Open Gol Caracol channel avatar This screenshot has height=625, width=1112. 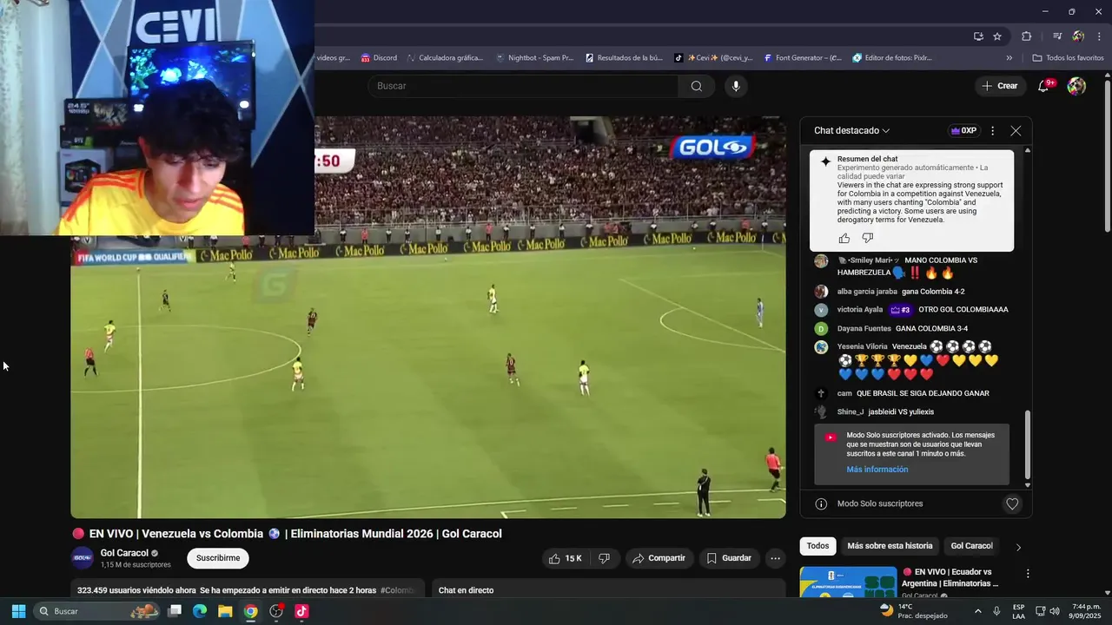[83, 558]
